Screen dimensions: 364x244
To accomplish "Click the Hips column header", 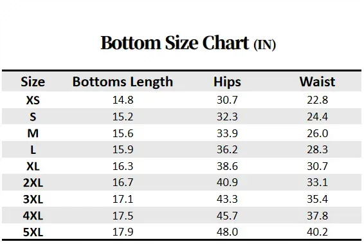I will pos(227,82).
